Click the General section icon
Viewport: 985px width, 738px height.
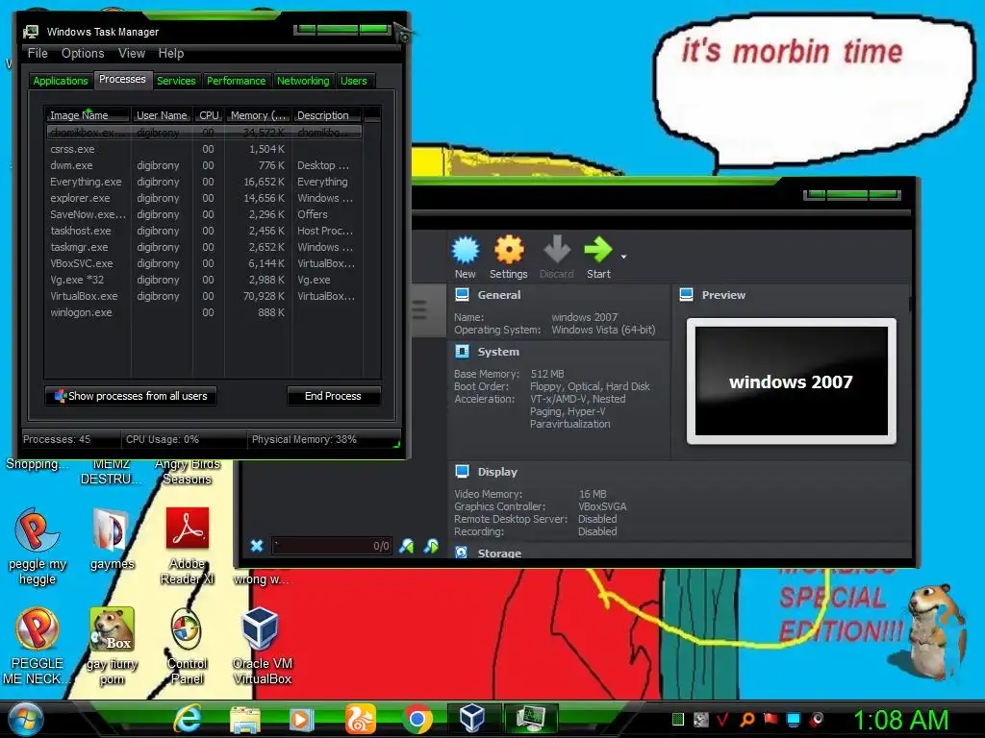coord(463,294)
